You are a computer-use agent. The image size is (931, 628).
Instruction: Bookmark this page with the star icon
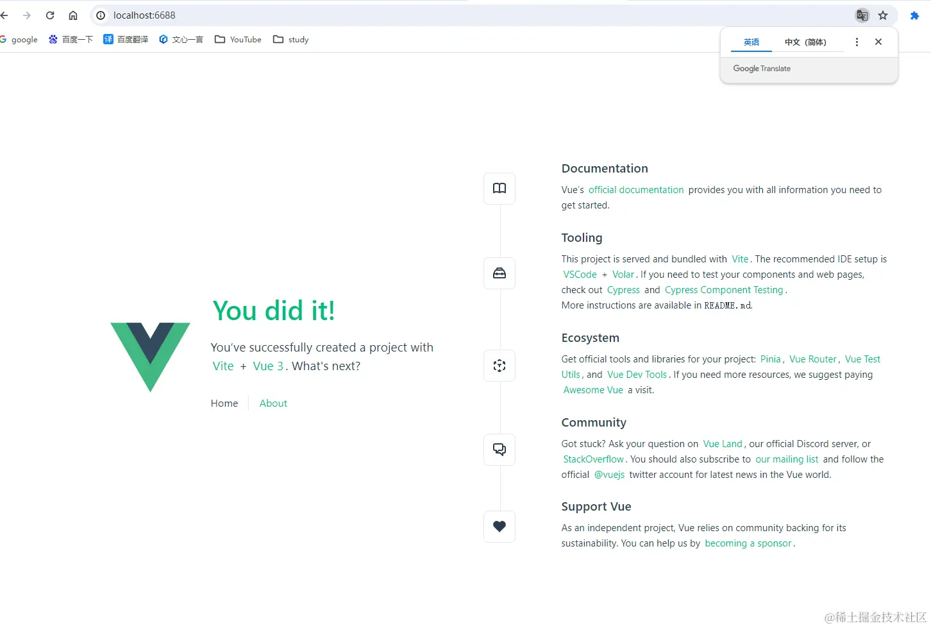[x=883, y=15]
